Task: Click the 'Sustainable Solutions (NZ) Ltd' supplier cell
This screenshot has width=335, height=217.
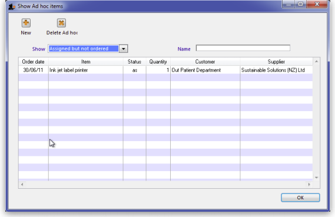Action: click(276, 70)
